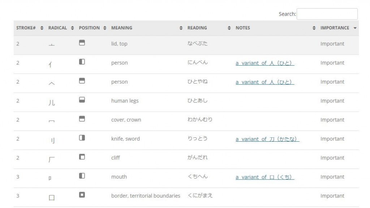
Task: Click the position icon in ひとやね row
Action: 82,81
